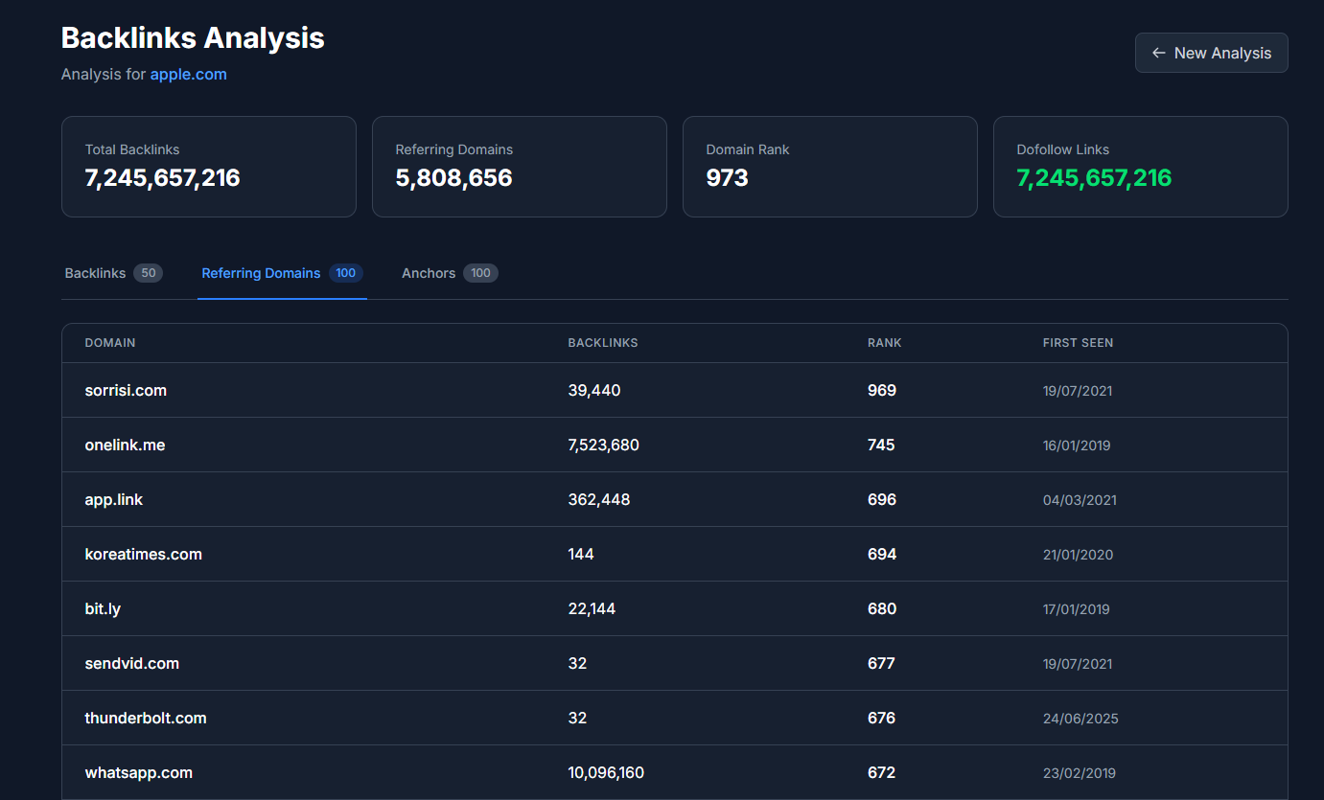The width and height of the screenshot is (1324, 800).
Task: Click the BACKLINKS column header
Action: [603, 342]
